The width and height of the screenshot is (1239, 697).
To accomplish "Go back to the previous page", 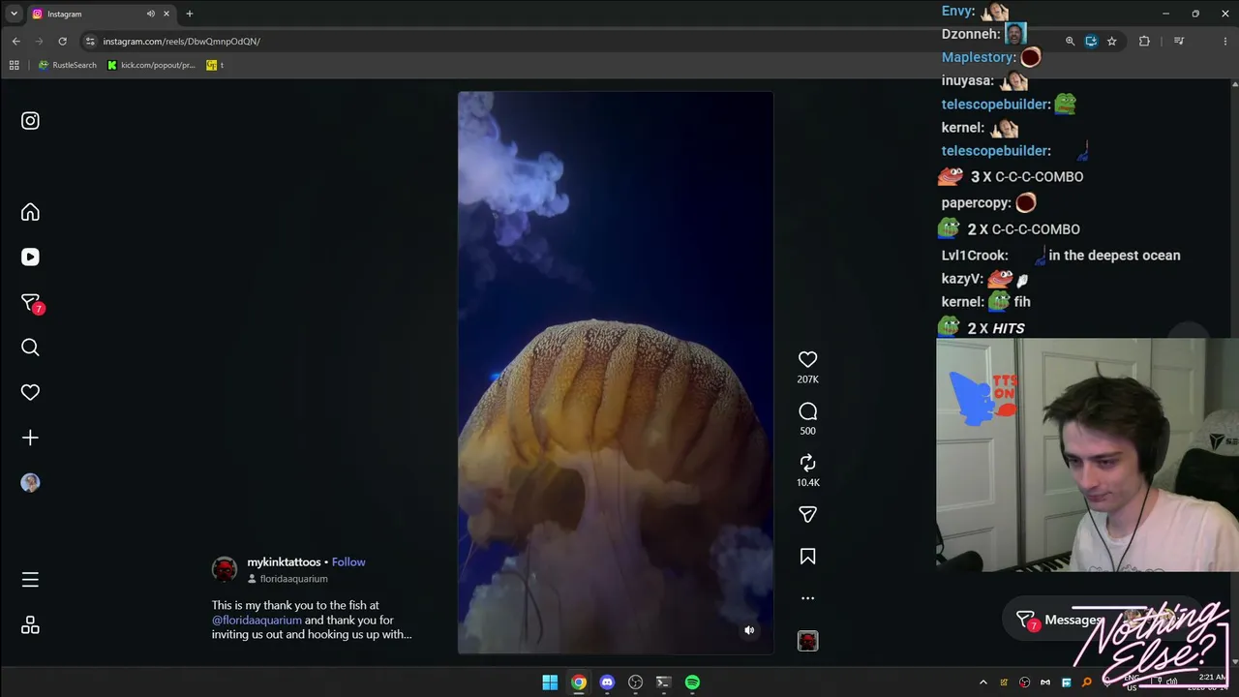I will point(15,42).
